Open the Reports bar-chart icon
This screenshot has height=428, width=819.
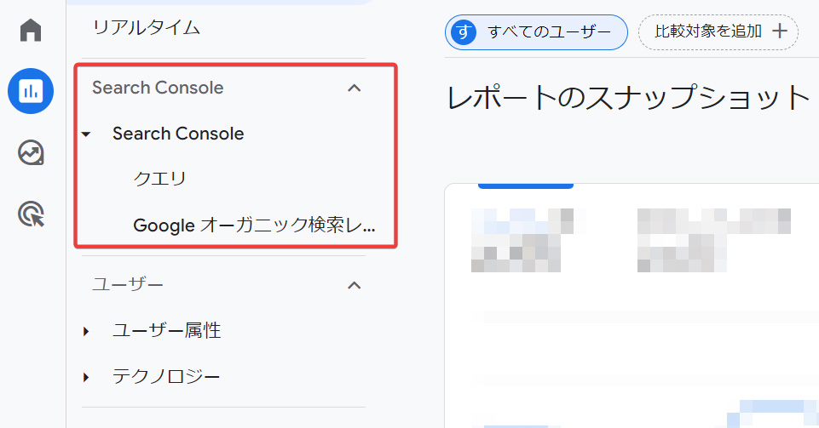pyautogui.click(x=31, y=91)
